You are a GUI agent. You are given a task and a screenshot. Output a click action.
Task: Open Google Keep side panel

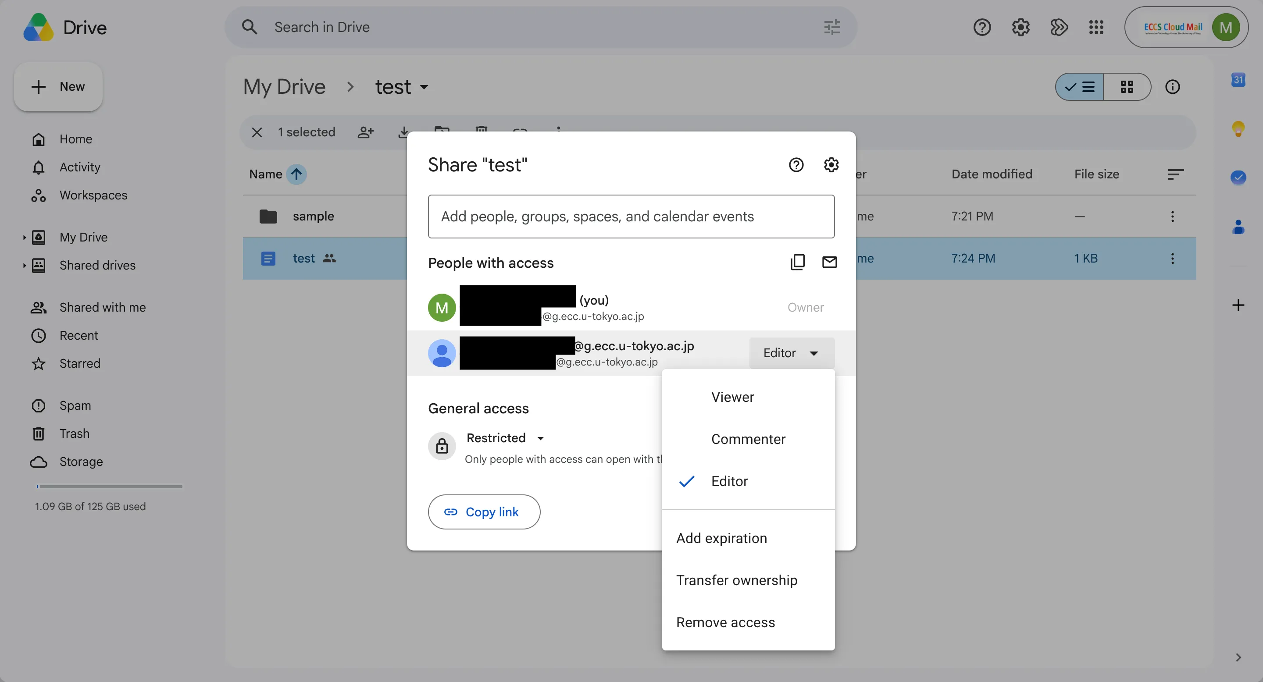pos(1238,128)
